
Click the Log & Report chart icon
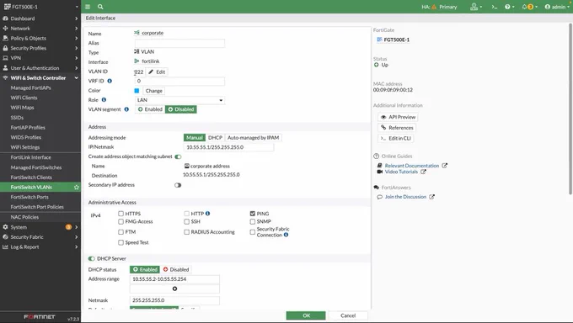click(x=5, y=246)
